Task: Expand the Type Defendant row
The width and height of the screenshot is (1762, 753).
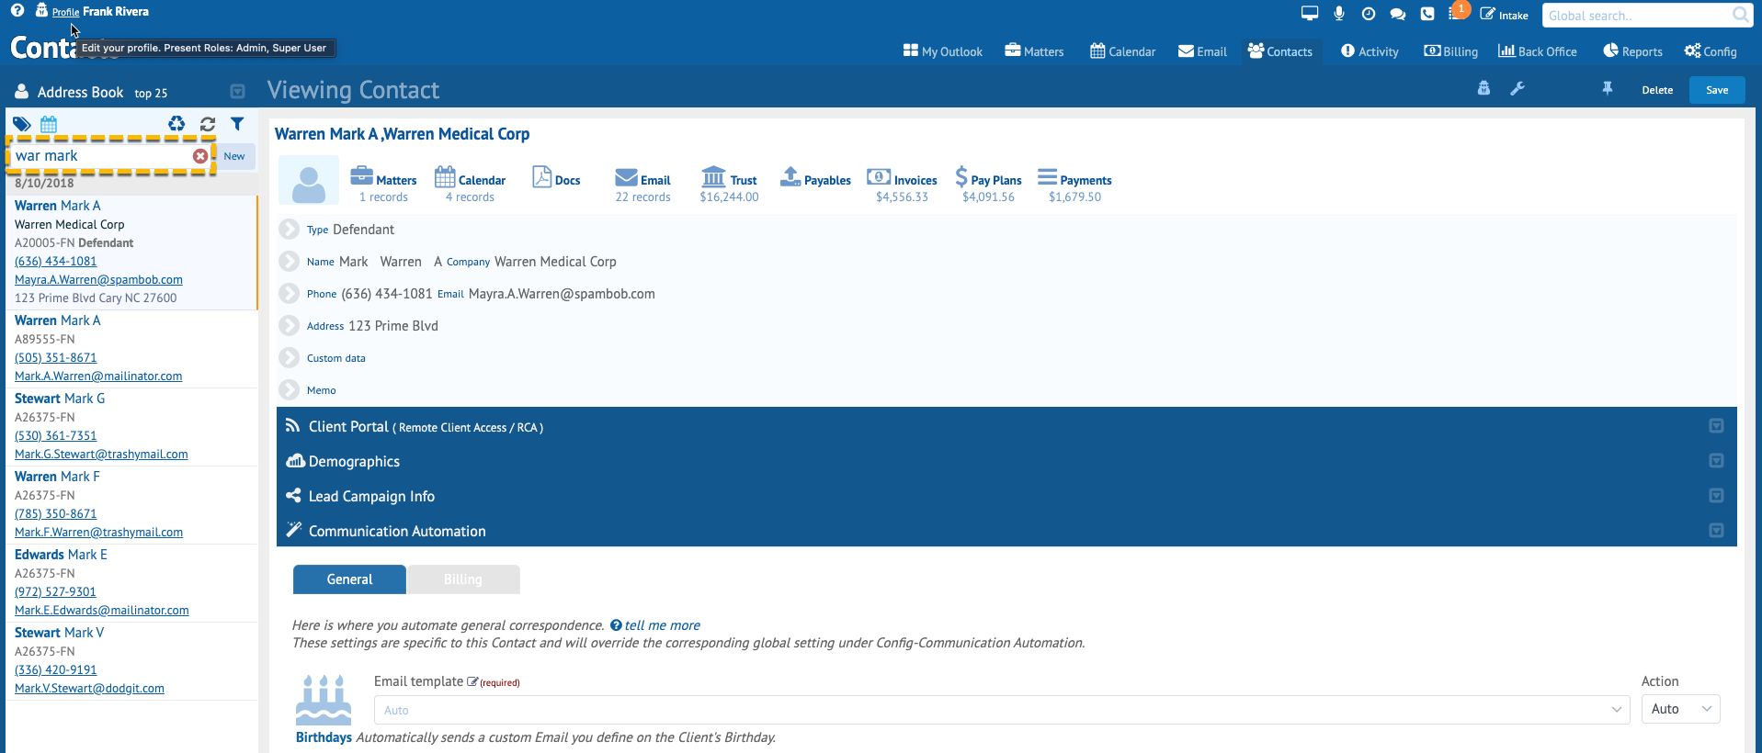Action: pos(290,229)
